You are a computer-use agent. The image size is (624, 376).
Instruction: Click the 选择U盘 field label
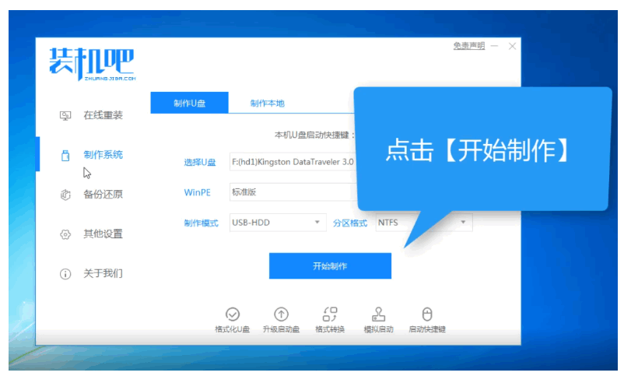(200, 163)
